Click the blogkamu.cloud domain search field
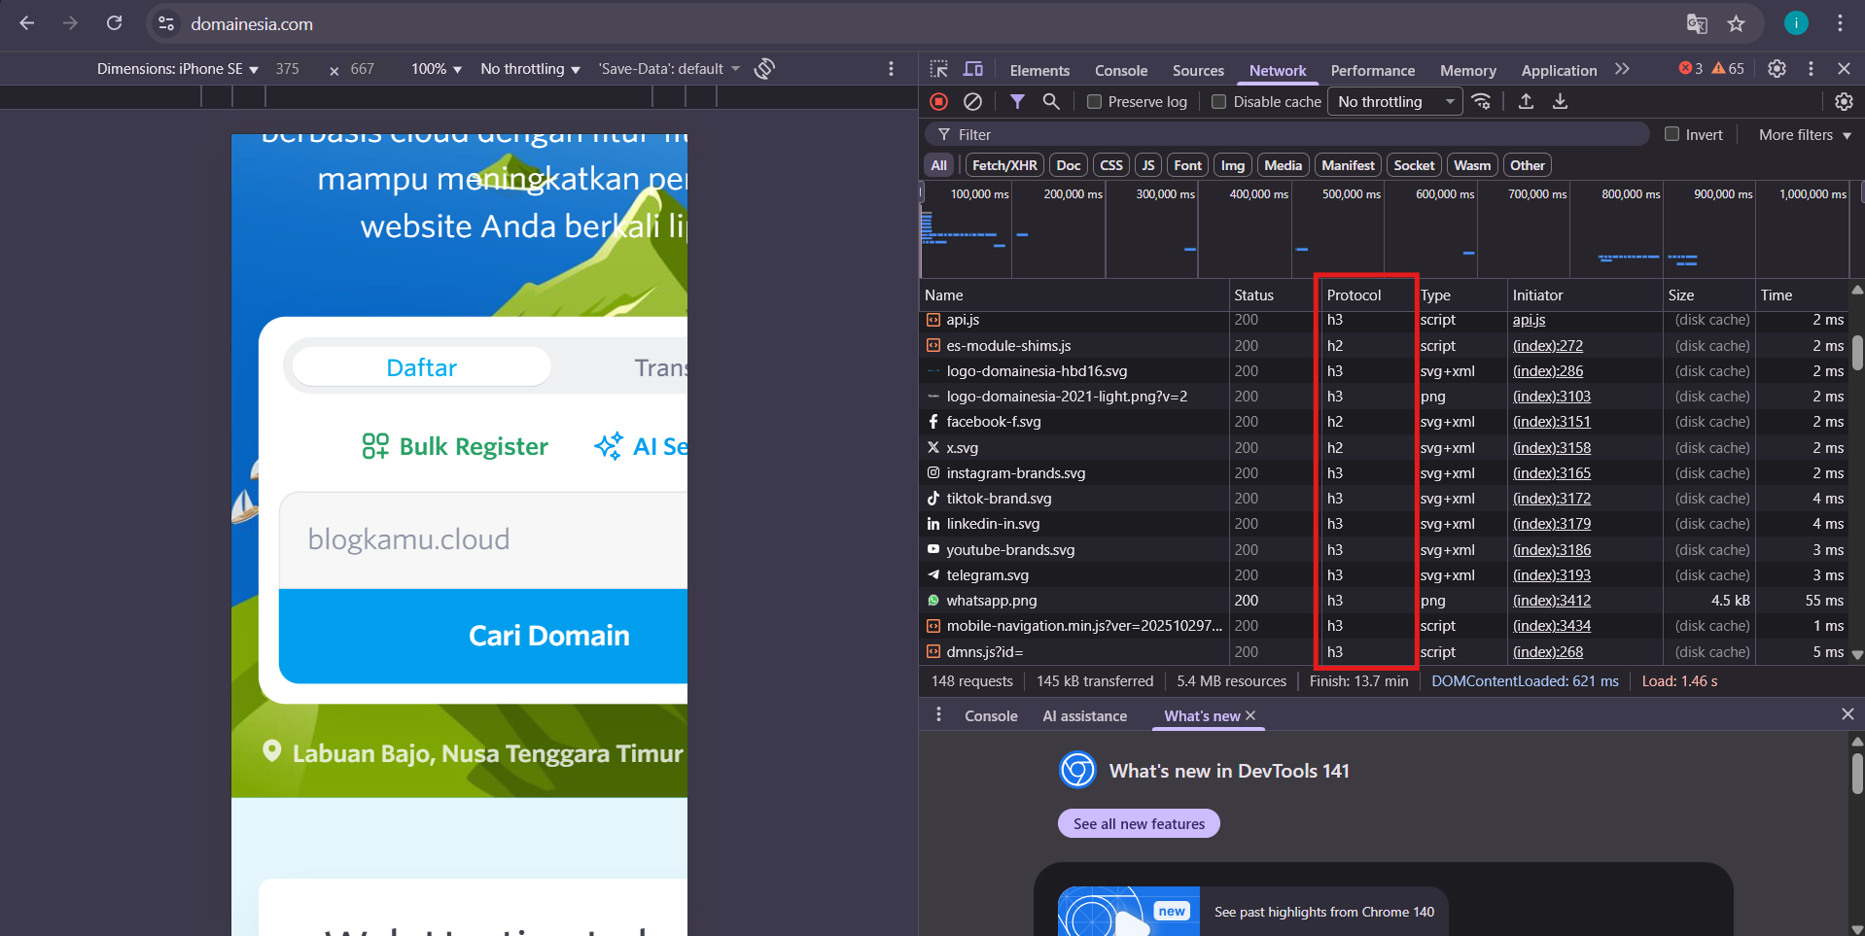Viewport: 1865px width, 936px height. (483, 539)
